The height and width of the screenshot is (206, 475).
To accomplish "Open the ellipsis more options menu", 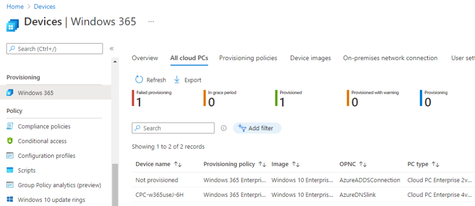I will click(152, 21).
